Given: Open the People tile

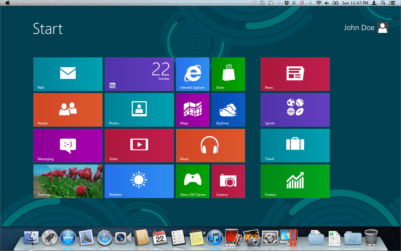Looking at the screenshot, I should (68, 110).
